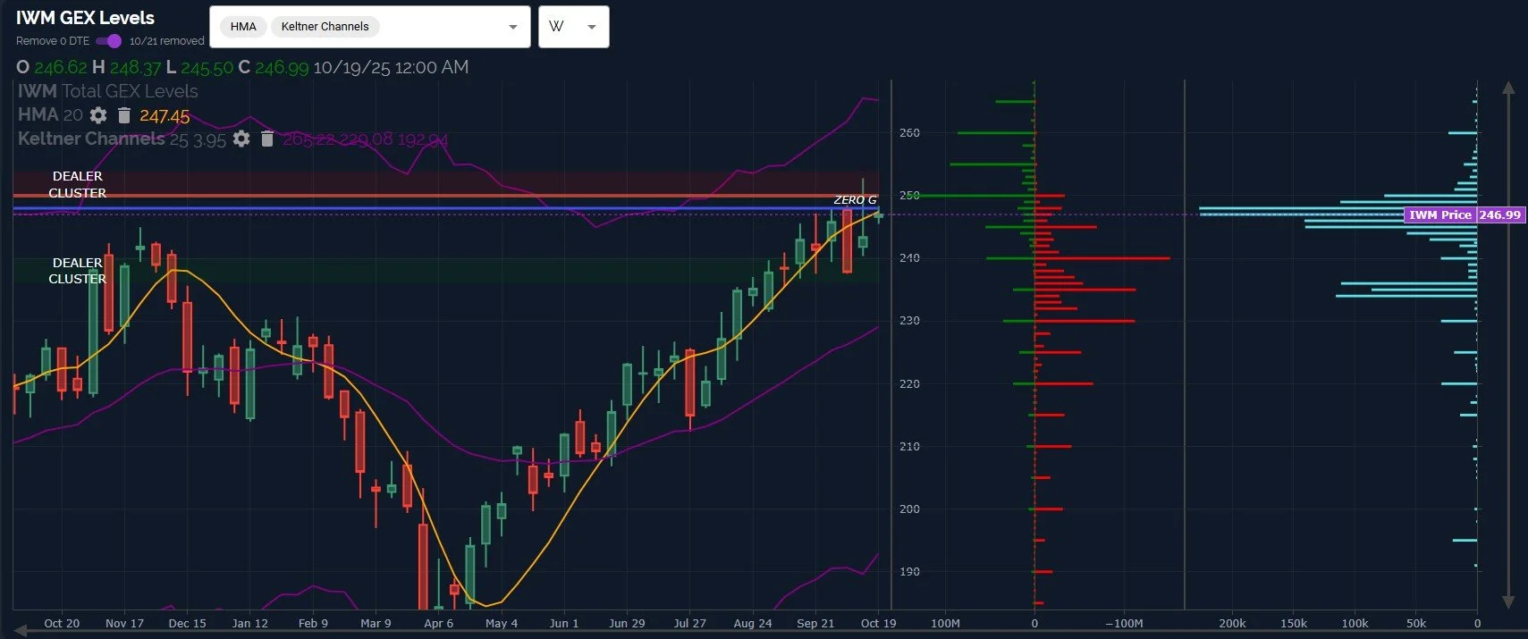Click the 200k volume axis label

[x=1232, y=623]
